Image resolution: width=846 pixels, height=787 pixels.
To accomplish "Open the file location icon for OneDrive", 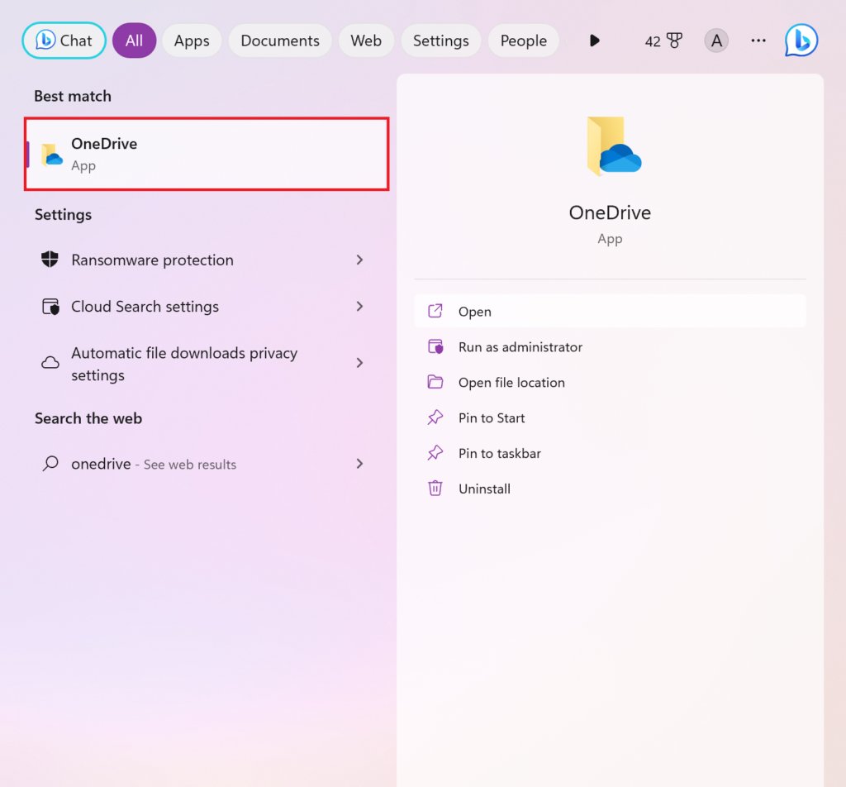I will 435,382.
